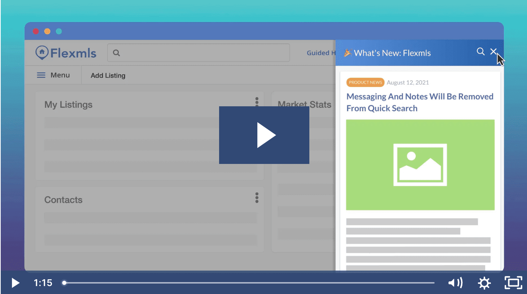Click the August 12, 2021 date
527x294 pixels.
coord(408,83)
